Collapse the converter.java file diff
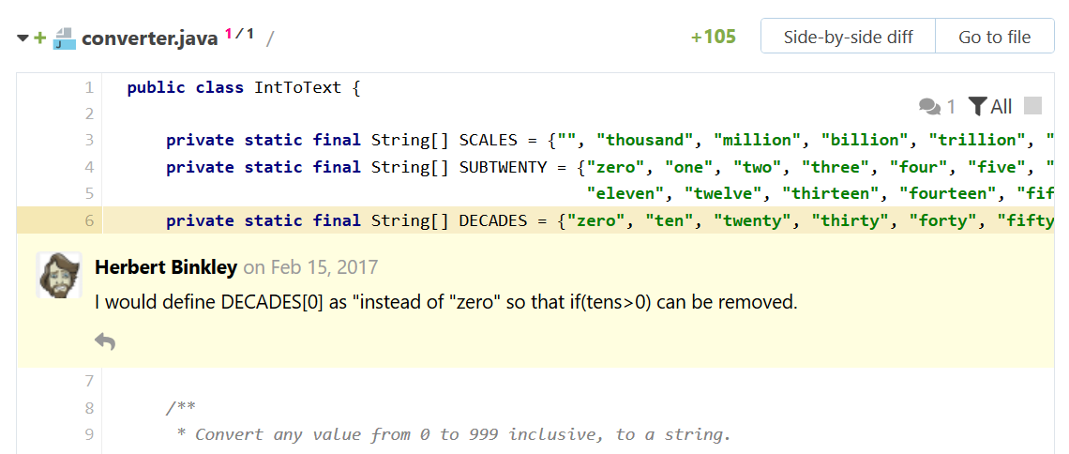The image size is (1069, 454). click(x=23, y=38)
